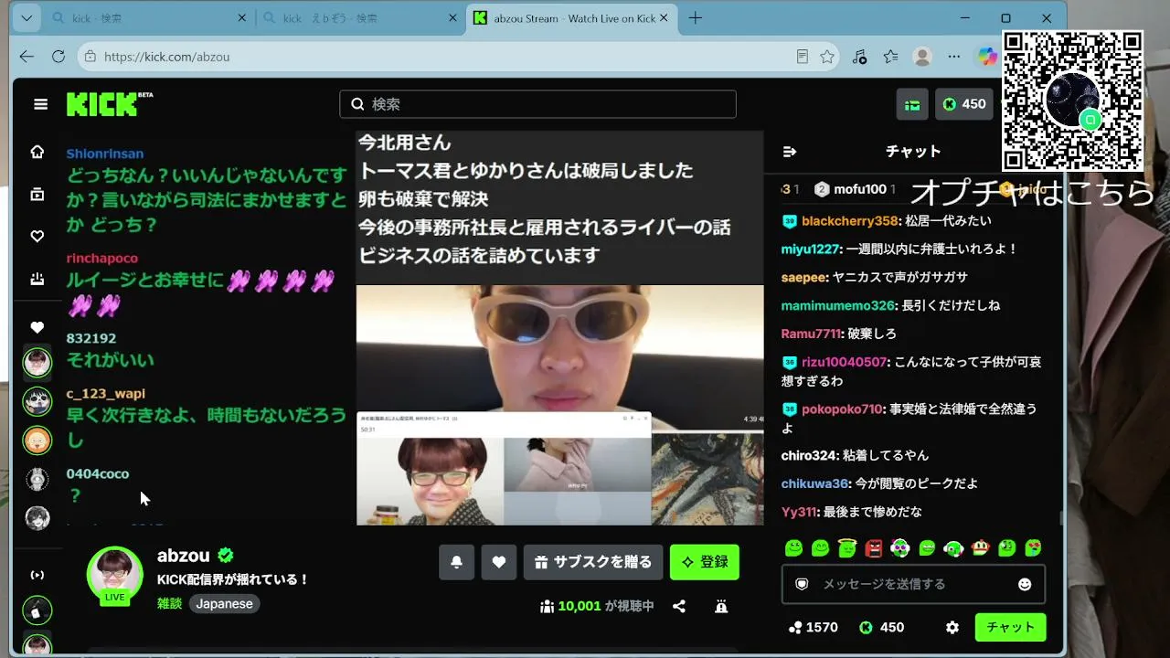Send message with green チャット button

pyautogui.click(x=1010, y=628)
